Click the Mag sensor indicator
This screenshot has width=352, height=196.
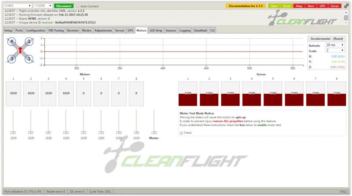tap(299, 6)
